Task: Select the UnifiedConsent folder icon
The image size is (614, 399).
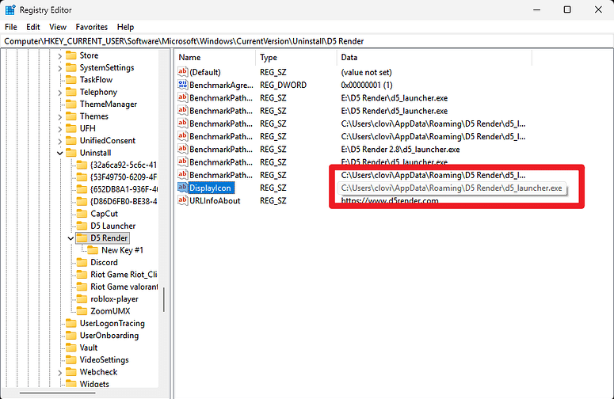Action: pyautogui.click(x=71, y=140)
